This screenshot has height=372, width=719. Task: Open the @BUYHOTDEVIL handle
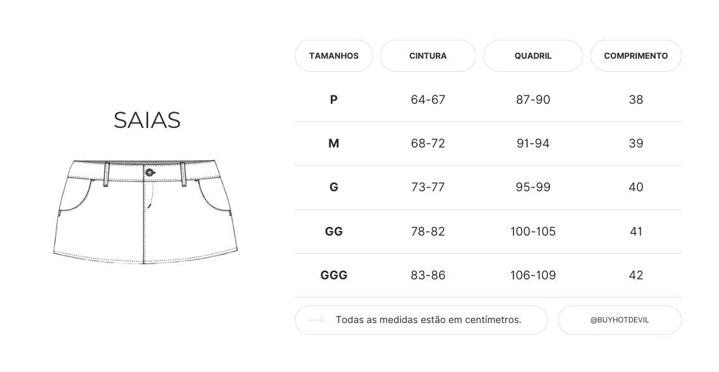click(x=619, y=320)
